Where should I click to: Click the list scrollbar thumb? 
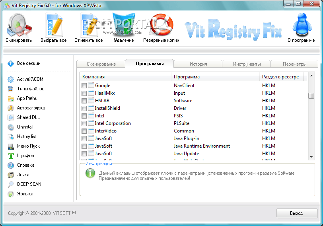[x=311, y=95]
